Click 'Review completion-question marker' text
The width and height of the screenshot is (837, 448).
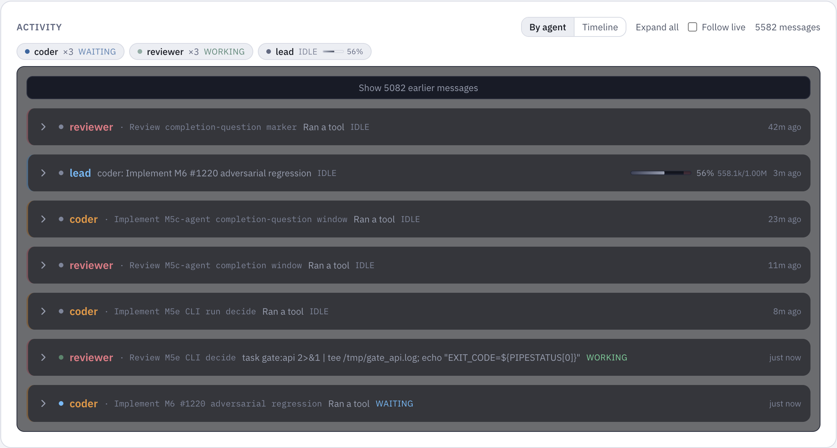pyautogui.click(x=213, y=127)
